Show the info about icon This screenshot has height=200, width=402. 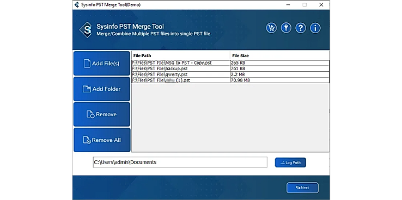[315, 28]
